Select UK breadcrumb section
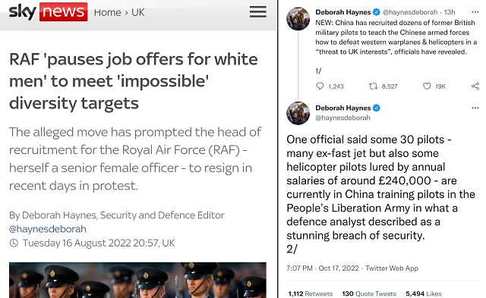This screenshot has height=298, width=486. coord(137,12)
